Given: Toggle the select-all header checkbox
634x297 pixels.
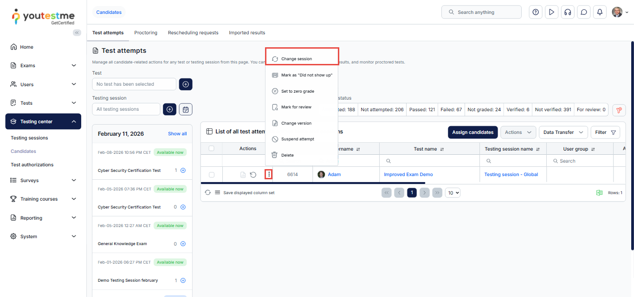Looking at the screenshot, I should [x=212, y=148].
